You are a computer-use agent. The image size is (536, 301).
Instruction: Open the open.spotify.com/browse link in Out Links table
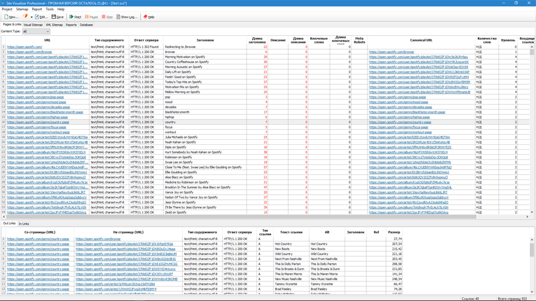click(98, 239)
